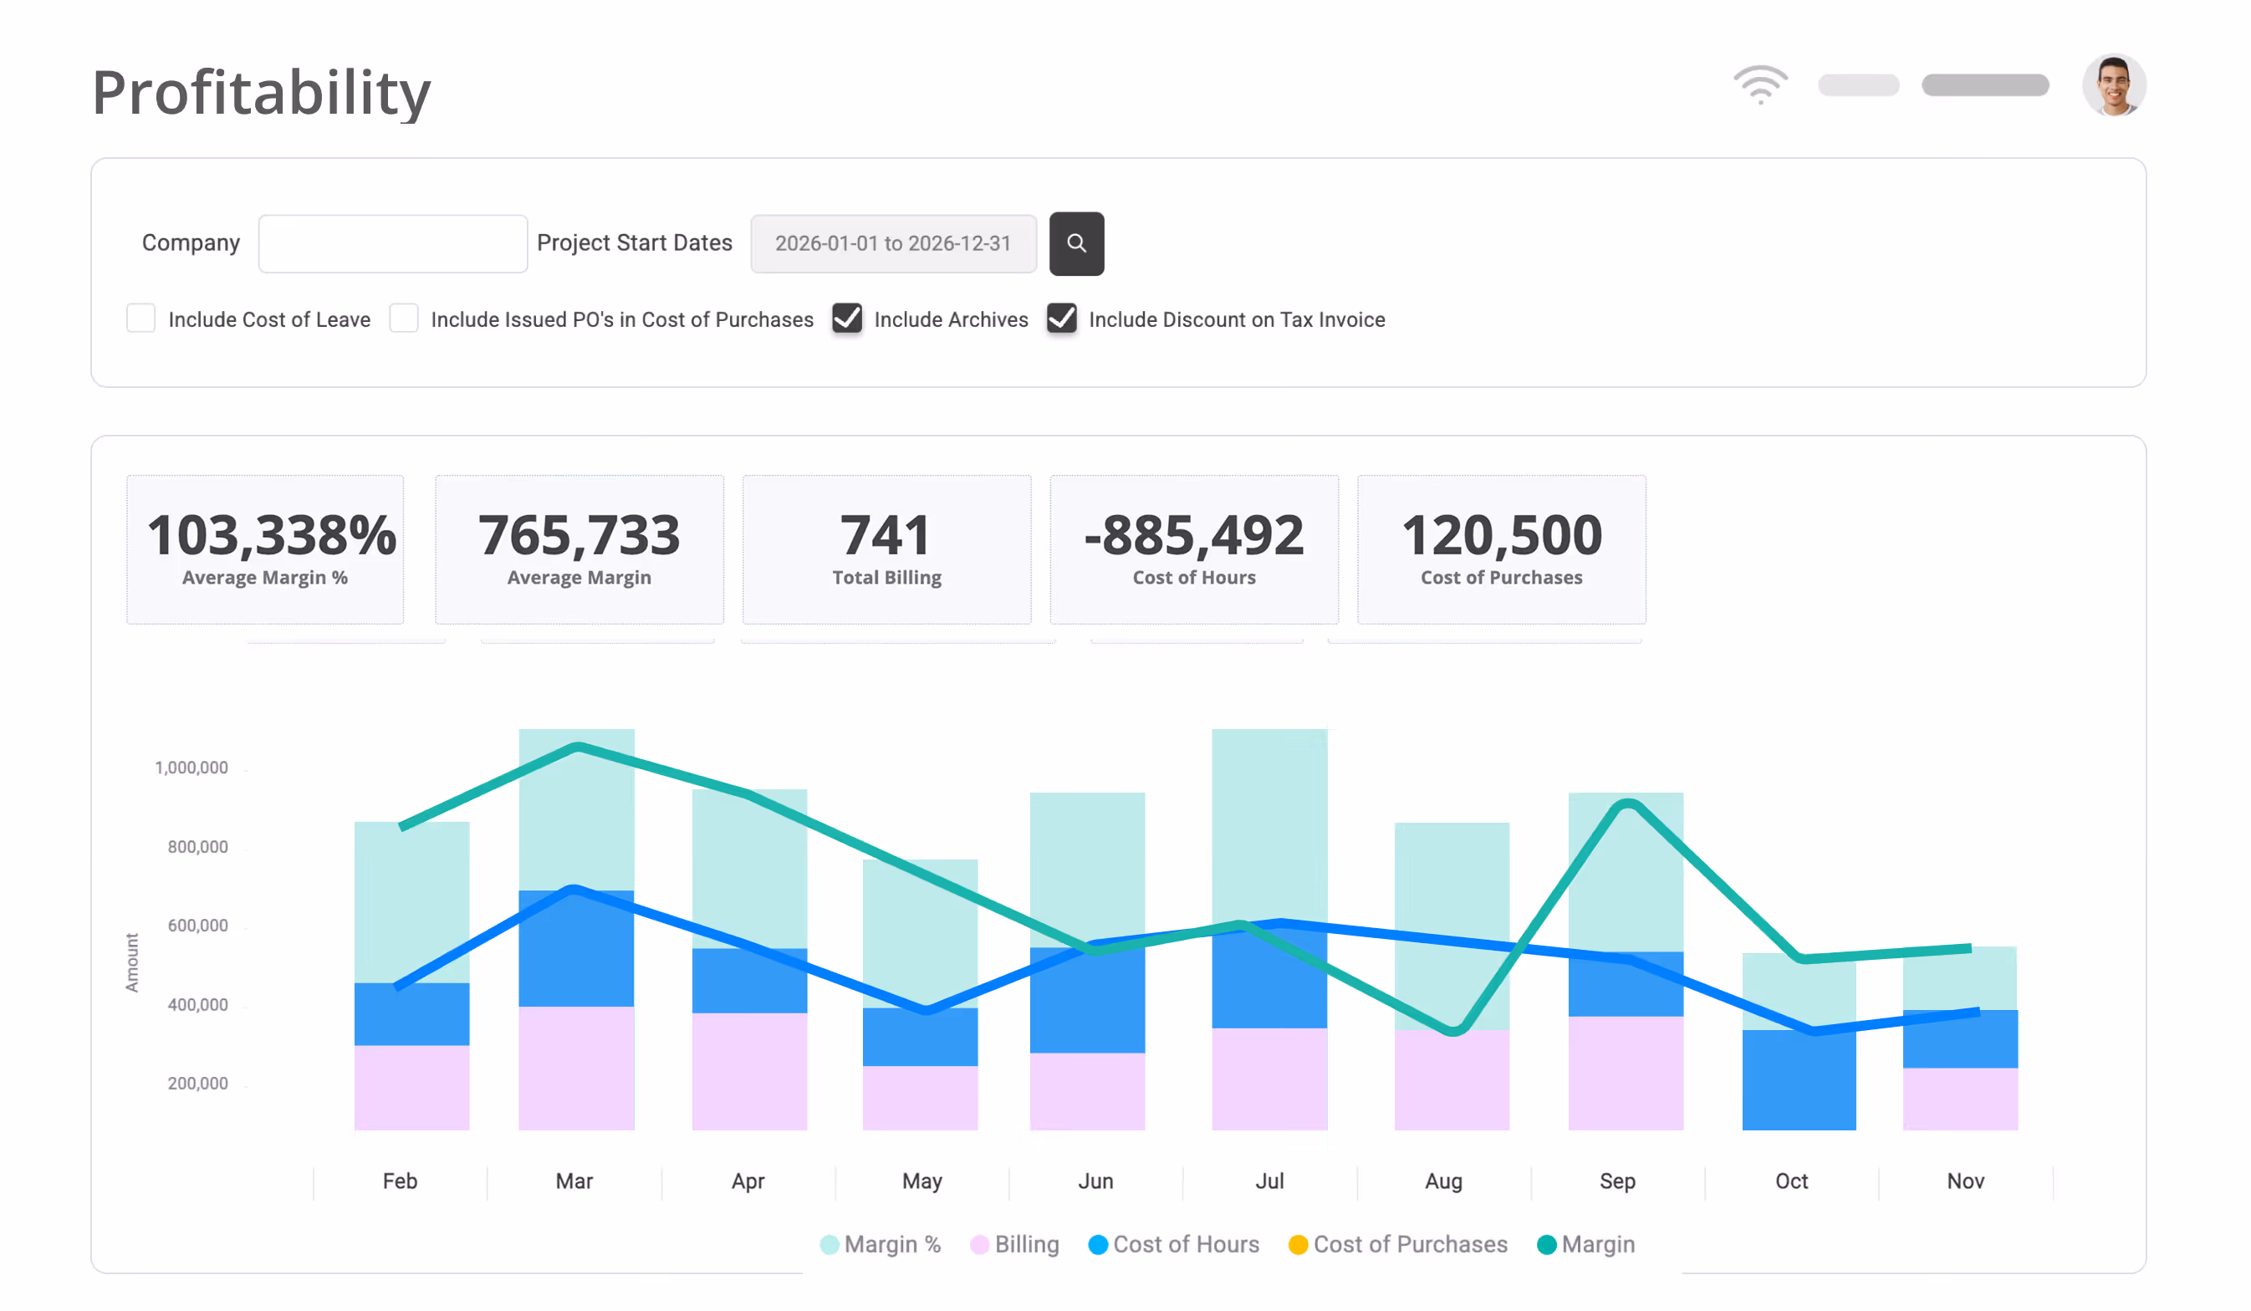Viewport: 2251px width, 1311px height.
Task: Toggle Cost of Purchases legend entry
Action: (x=1398, y=1244)
